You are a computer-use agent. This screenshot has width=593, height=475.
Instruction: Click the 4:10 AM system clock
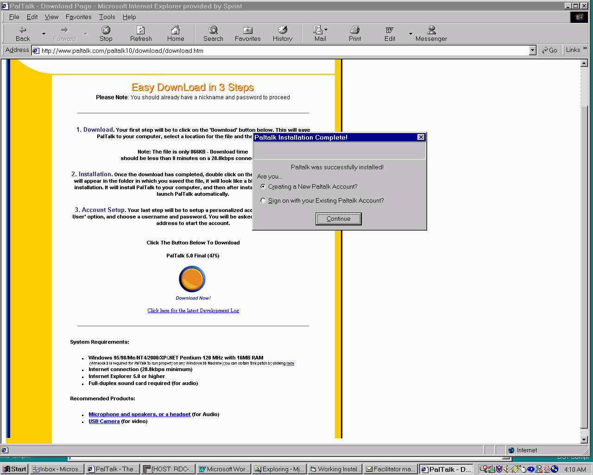tap(575, 469)
